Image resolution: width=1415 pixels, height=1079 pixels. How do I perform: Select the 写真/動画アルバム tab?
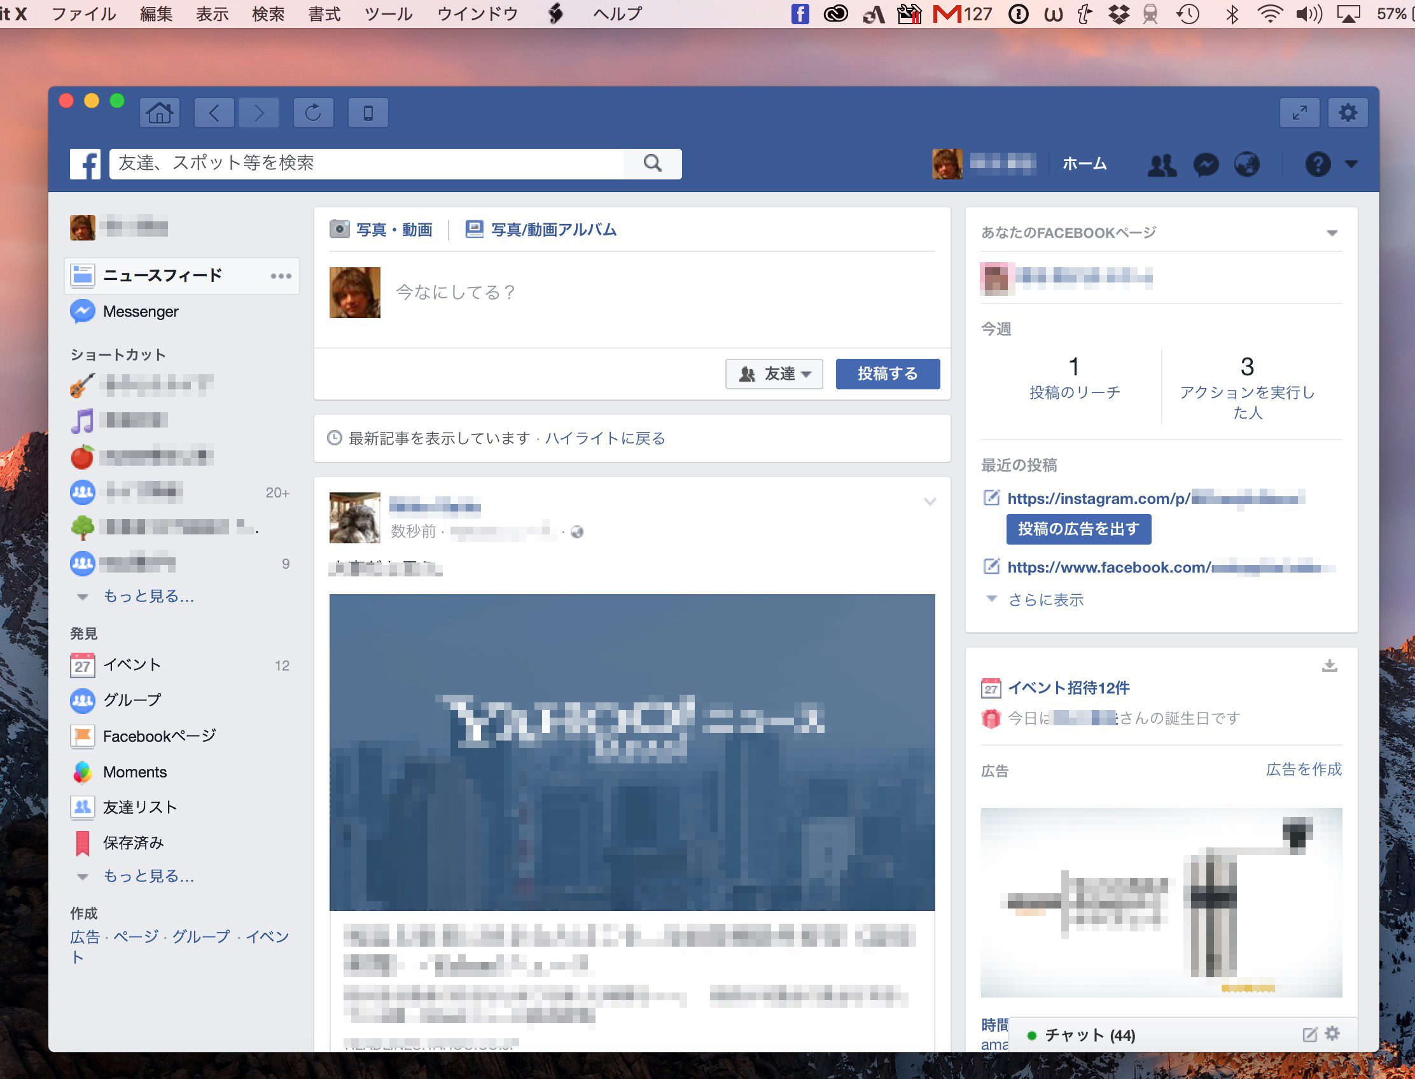(541, 230)
